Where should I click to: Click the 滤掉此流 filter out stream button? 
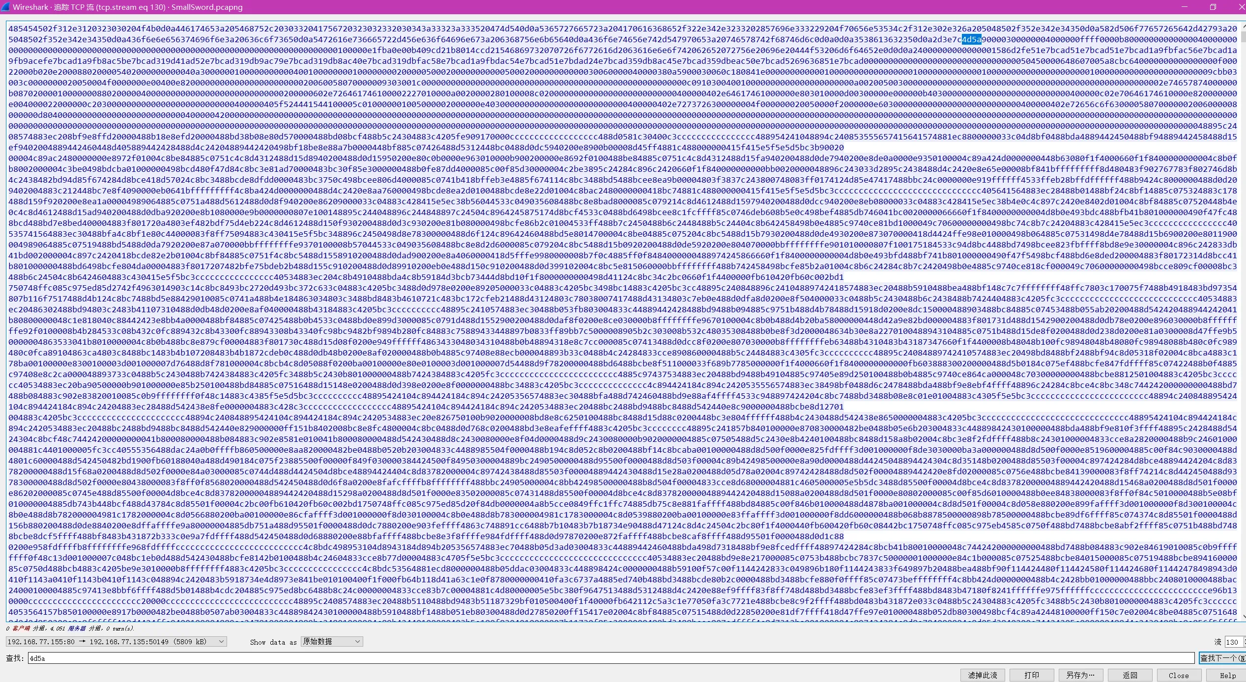coord(982,675)
